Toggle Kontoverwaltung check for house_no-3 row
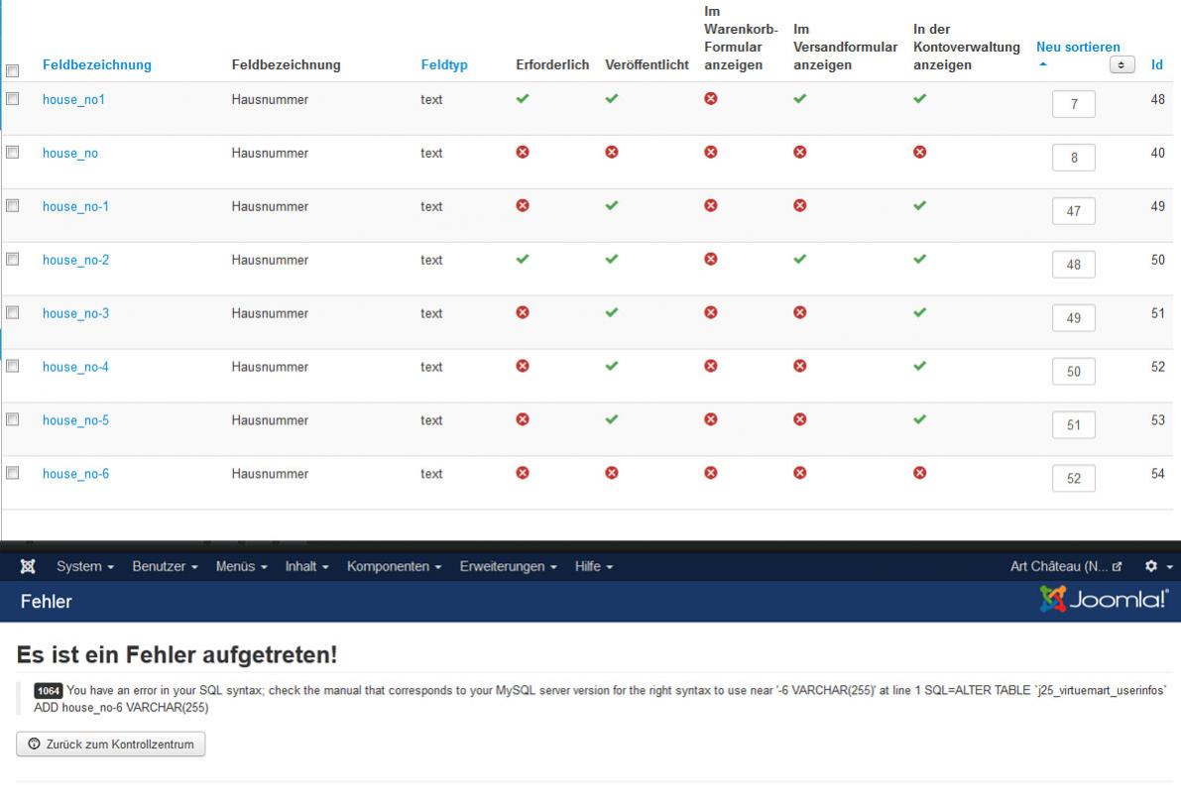The height and width of the screenshot is (803, 1181). click(x=920, y=313)
